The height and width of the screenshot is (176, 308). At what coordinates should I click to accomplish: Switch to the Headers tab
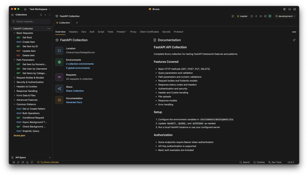[73, 32]
